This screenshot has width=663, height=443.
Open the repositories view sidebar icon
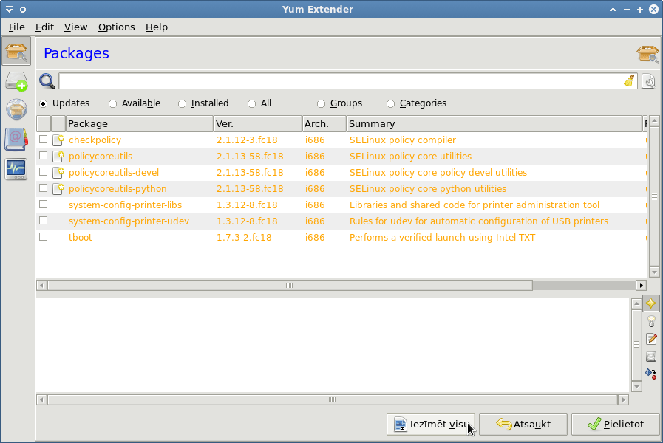(x=16, y=110)
